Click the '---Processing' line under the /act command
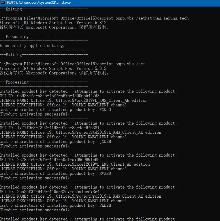This screenshot has width=220, height=221. tap(44, 82)
